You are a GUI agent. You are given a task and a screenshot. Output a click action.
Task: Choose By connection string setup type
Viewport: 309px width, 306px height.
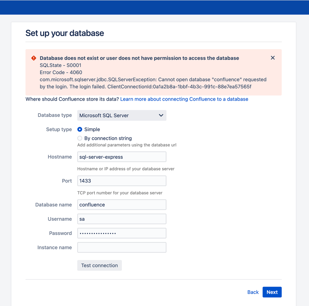click(79, 138)
